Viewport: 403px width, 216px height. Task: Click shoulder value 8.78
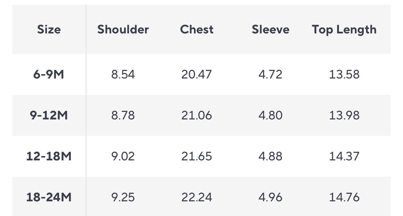[x=123, y=115]
